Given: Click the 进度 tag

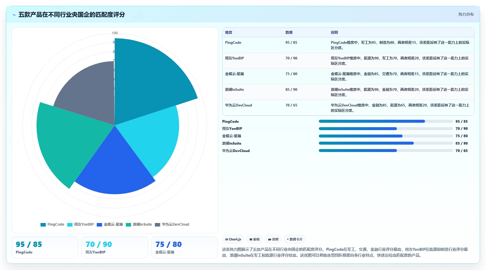Looking at the screenshot, I should 273,239.
